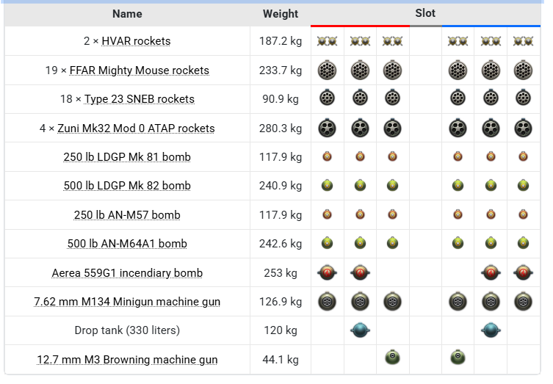Select M3 Browning icon under the blue slots
Viewport: 553px width, 384px height.
click(458, 357)
